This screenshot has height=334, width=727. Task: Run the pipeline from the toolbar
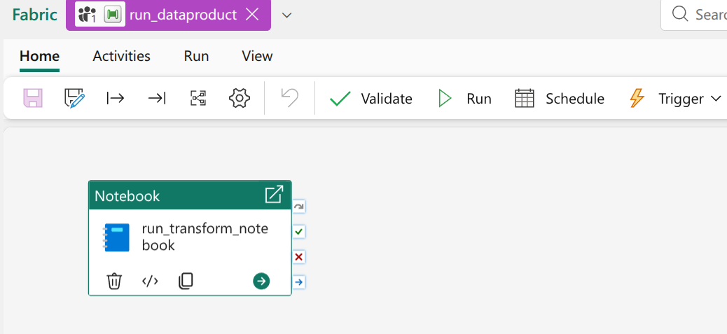coord(464,99)
